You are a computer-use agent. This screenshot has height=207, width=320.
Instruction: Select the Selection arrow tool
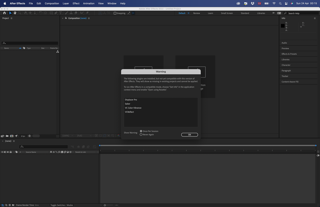10,13
